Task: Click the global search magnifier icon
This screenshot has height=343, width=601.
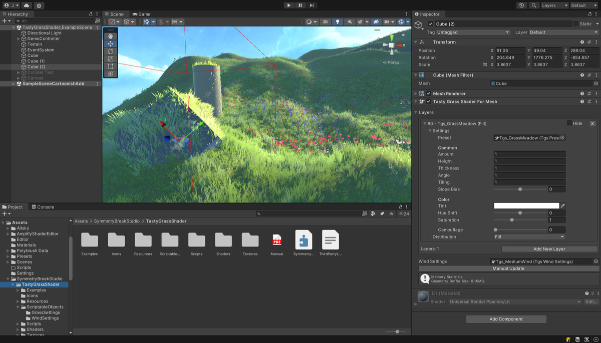Action: (x=534, y=5)
